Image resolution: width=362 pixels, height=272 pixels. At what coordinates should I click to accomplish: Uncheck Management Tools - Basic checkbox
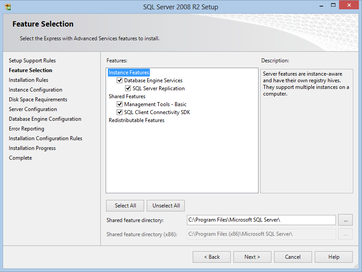(120, 104)
